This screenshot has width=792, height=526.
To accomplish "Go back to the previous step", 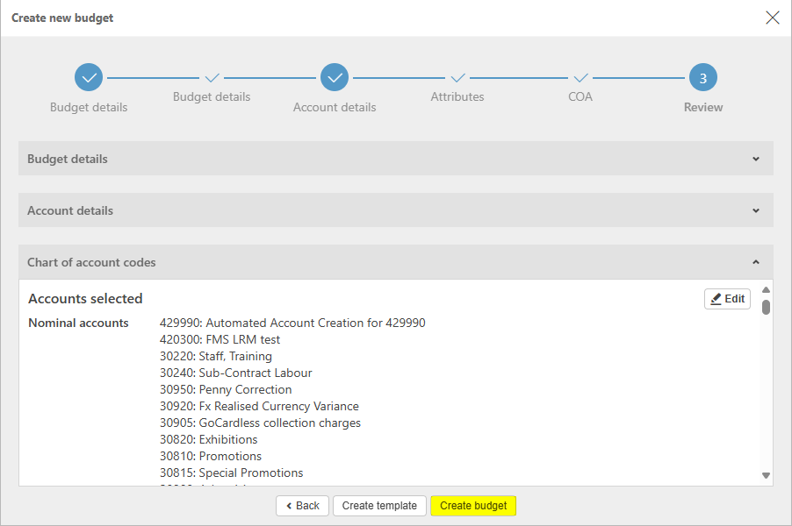I will (302, 506).
